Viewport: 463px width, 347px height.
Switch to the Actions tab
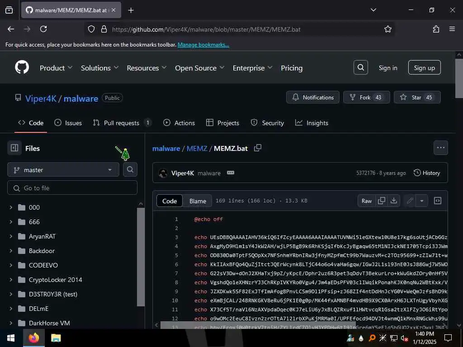tap(179, 123)
